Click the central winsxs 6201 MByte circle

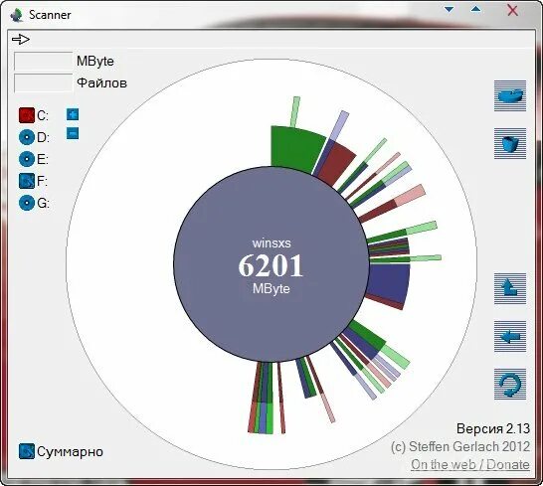271,264
